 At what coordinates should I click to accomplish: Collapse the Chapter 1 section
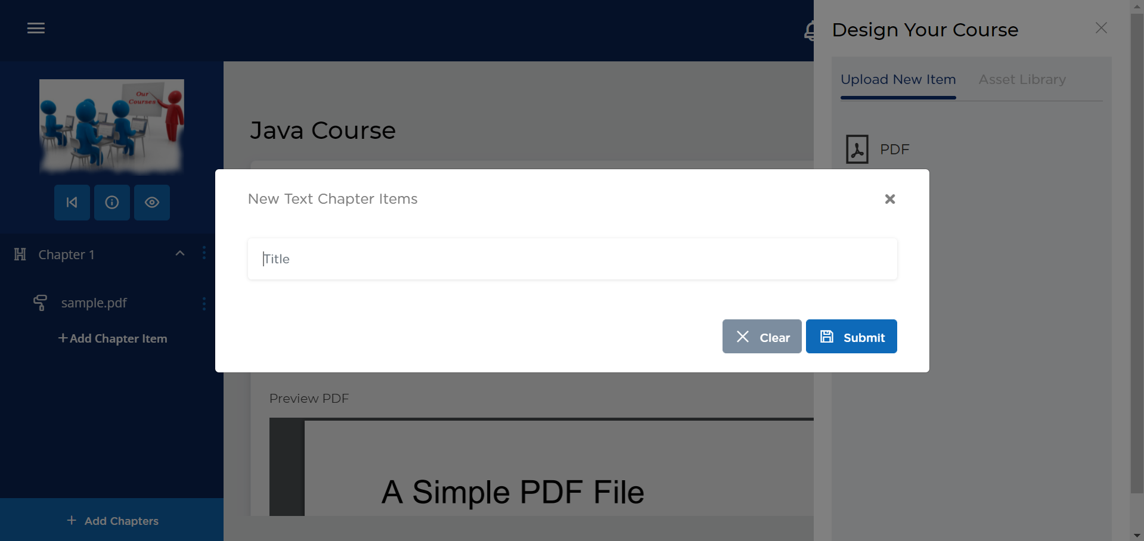[180, 254]
